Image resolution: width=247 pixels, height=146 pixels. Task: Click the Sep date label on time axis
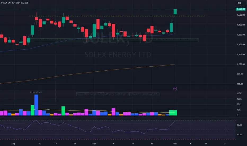click(x=94, y=144)
